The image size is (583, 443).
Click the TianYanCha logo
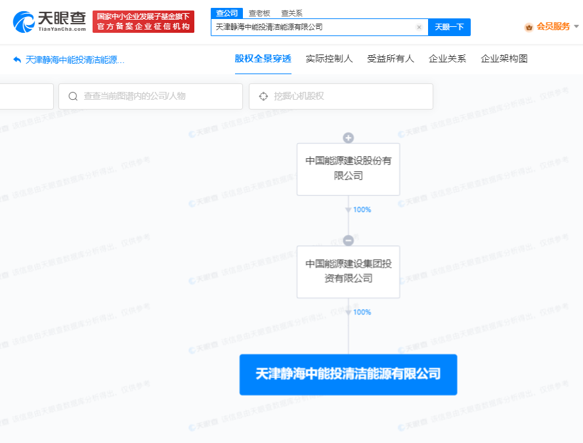(x=49, y=22)
